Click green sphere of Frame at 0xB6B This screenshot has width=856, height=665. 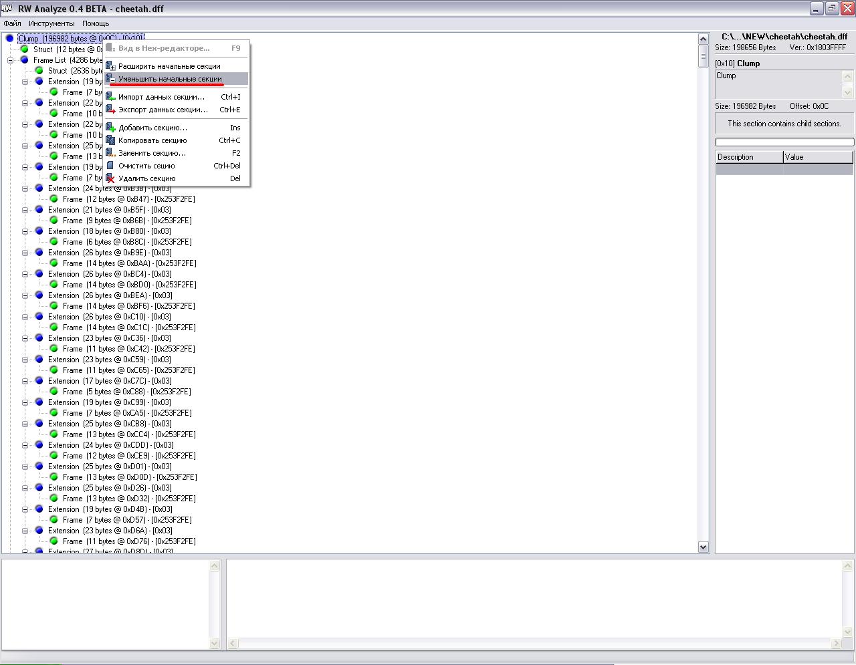53,221
